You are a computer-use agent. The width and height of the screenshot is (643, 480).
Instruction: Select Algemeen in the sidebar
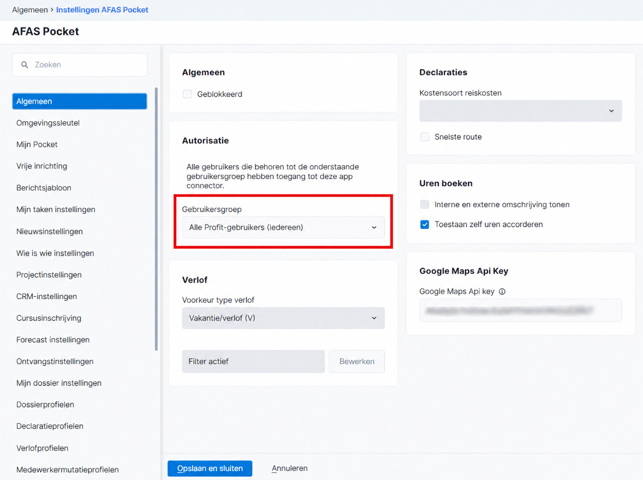[80, 101]
